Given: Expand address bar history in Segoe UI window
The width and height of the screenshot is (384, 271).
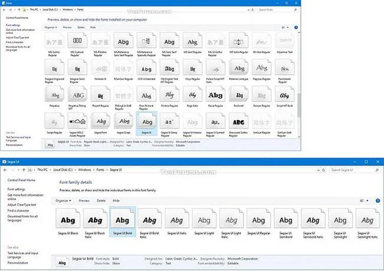Looking at the screenshot, I should (x=318, y=170).
